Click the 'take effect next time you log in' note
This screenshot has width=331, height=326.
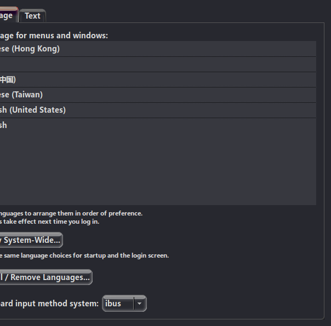(x=51, y=222)
